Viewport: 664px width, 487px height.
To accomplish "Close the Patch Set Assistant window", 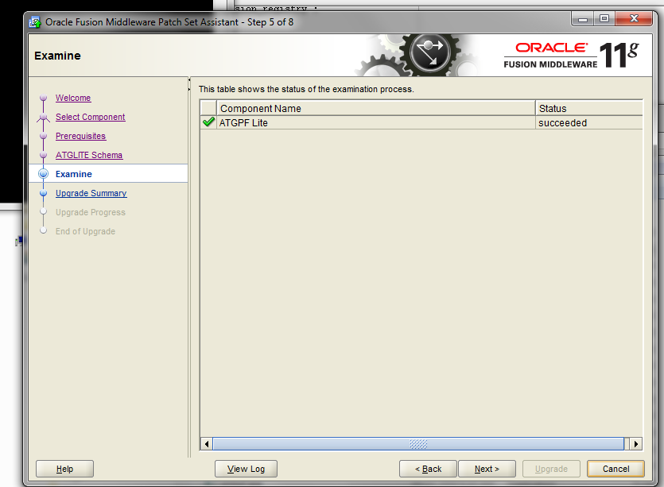I will 634,19.
